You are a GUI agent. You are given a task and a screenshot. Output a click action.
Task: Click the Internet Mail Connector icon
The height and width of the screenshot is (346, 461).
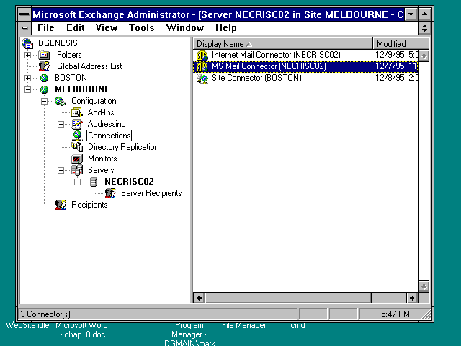[202, 55]
